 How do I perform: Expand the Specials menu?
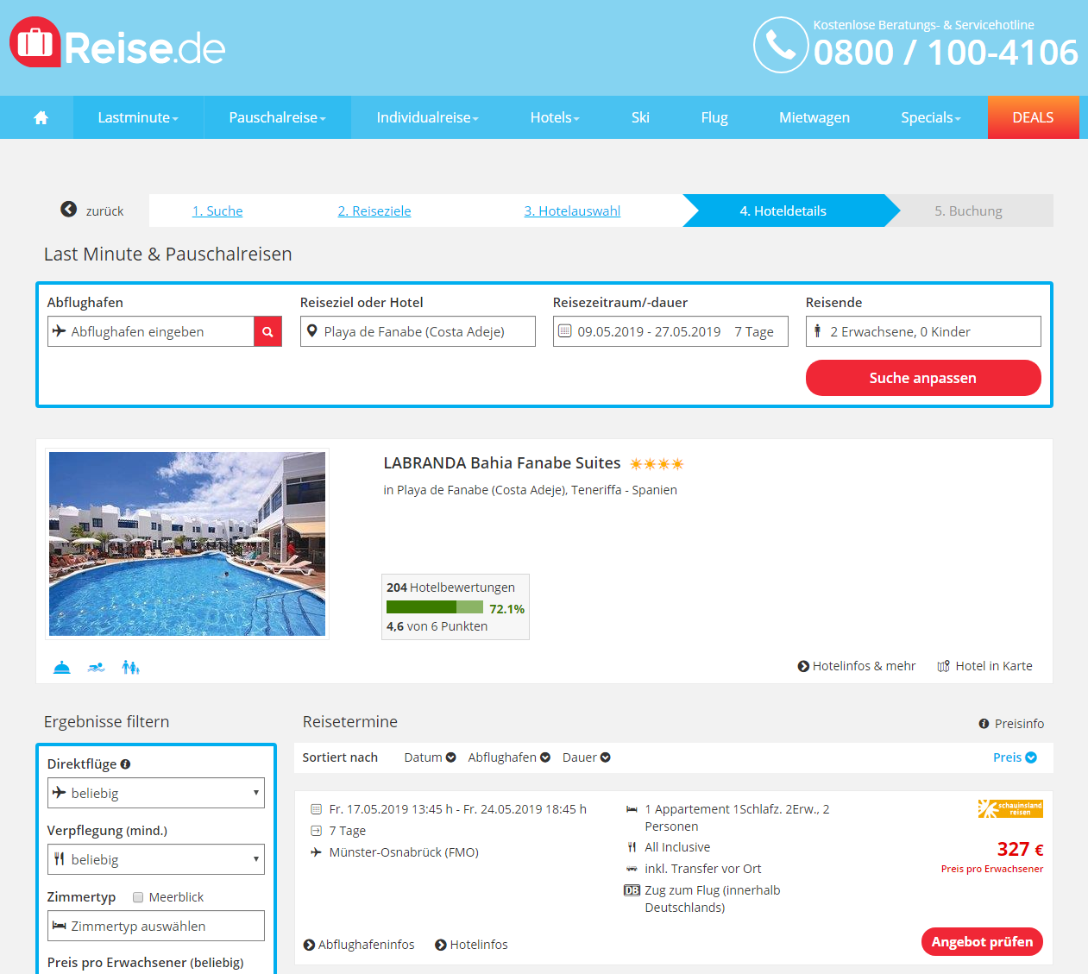click(x=930, y=117)
